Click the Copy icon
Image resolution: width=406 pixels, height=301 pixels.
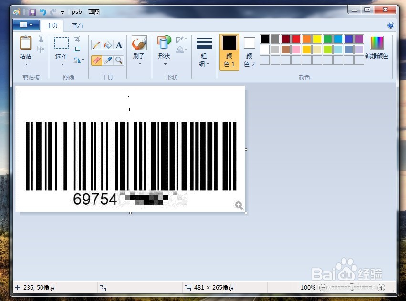click(41, 50)
